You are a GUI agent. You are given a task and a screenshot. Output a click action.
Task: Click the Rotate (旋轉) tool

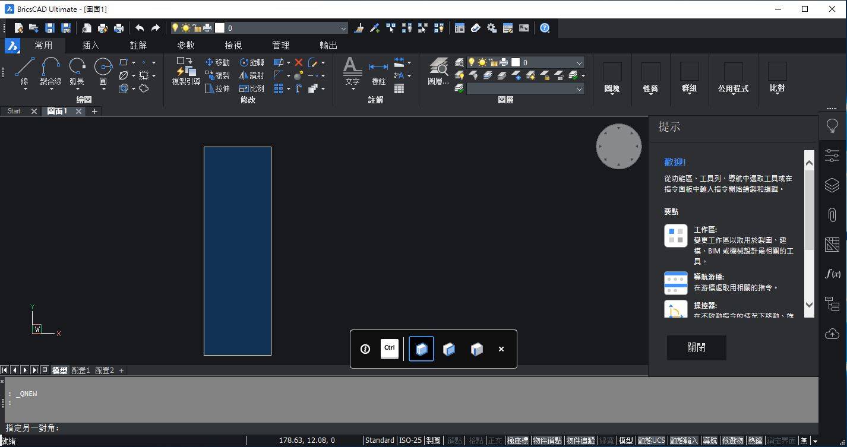click(x=252, y=62)
